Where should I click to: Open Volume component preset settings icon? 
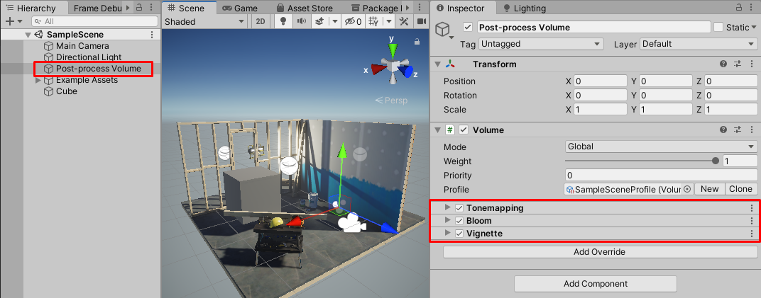click(737, 130)
